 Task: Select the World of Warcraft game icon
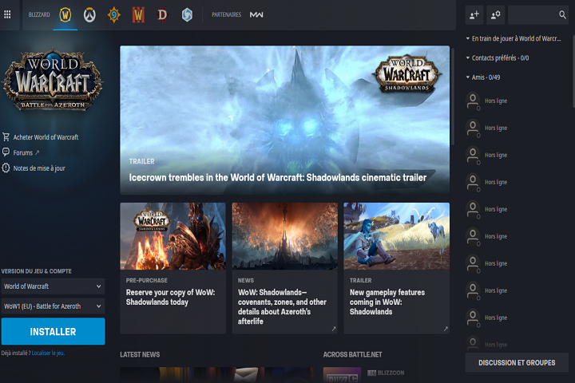click(65, 15)
